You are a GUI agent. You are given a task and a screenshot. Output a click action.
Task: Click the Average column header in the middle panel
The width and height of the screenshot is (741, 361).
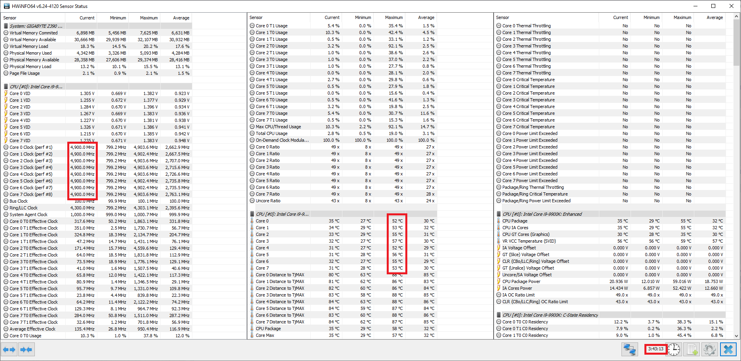click(x=421, y=17)
